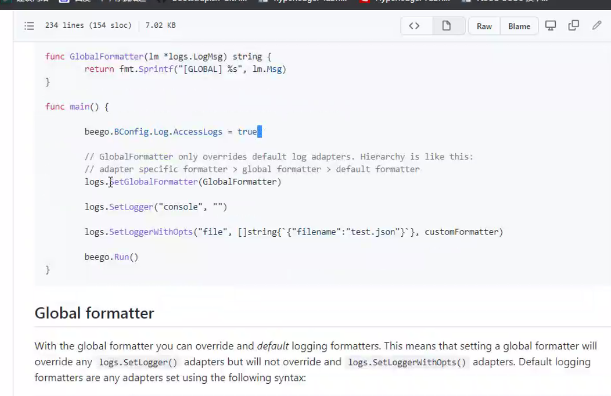
Task: Toggle to source code view with the <> icon
Action: coord(416,26)
